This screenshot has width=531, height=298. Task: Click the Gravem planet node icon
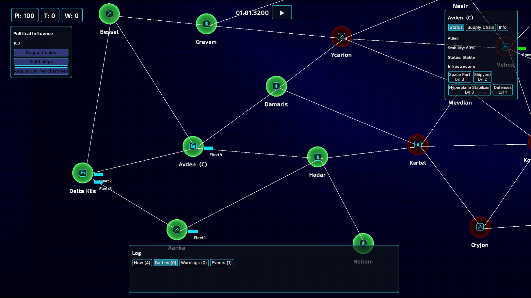pos(206,24)
